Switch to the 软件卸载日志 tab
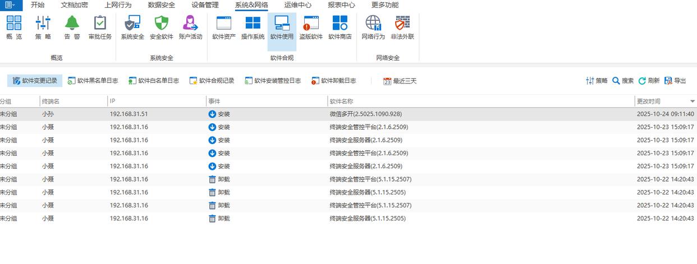This screenshot has width=697, height=264. 334,81
